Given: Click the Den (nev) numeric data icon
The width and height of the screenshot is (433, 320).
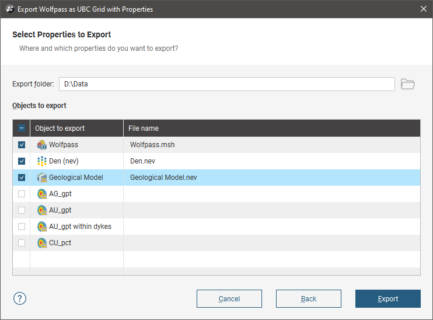Looking at the screenshot, I should (x=41, y=161).
